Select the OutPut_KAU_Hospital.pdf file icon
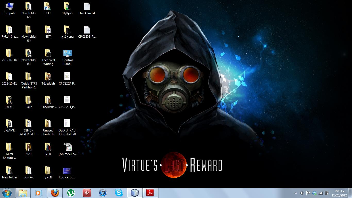 click(x=68, y=128)
